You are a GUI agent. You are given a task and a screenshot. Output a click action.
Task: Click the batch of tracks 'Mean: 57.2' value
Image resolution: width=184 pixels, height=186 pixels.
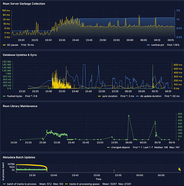(x=45, y=184)
